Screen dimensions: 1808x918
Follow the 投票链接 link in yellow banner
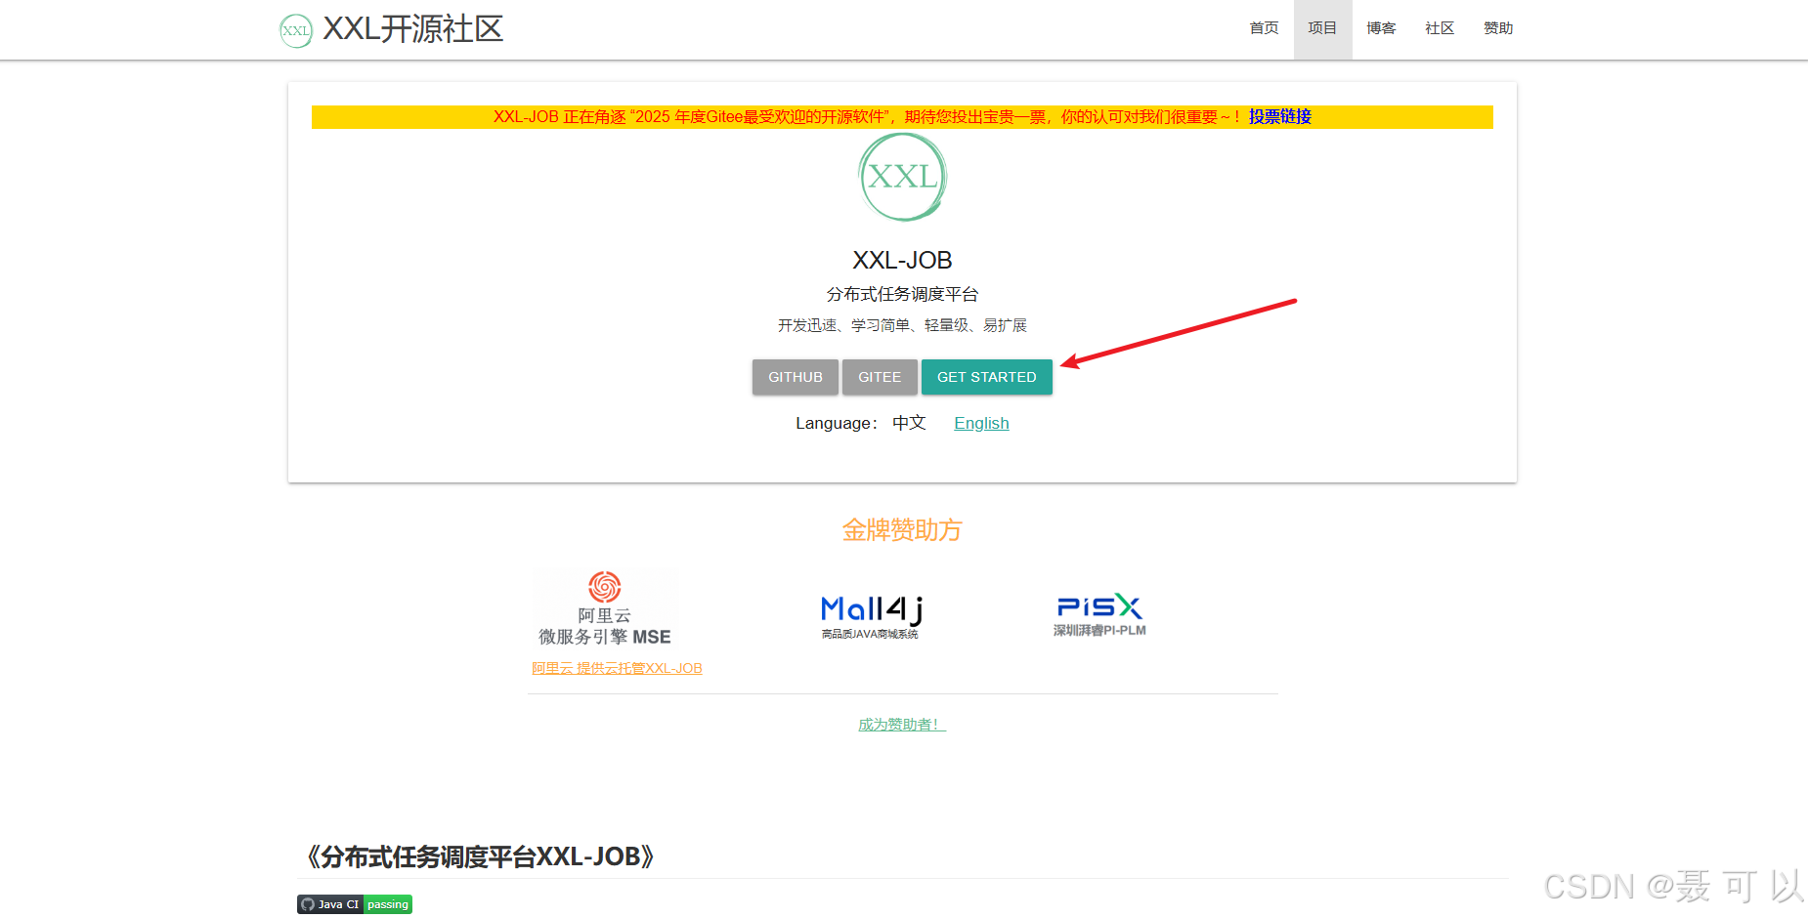(x=1279, y=116)
